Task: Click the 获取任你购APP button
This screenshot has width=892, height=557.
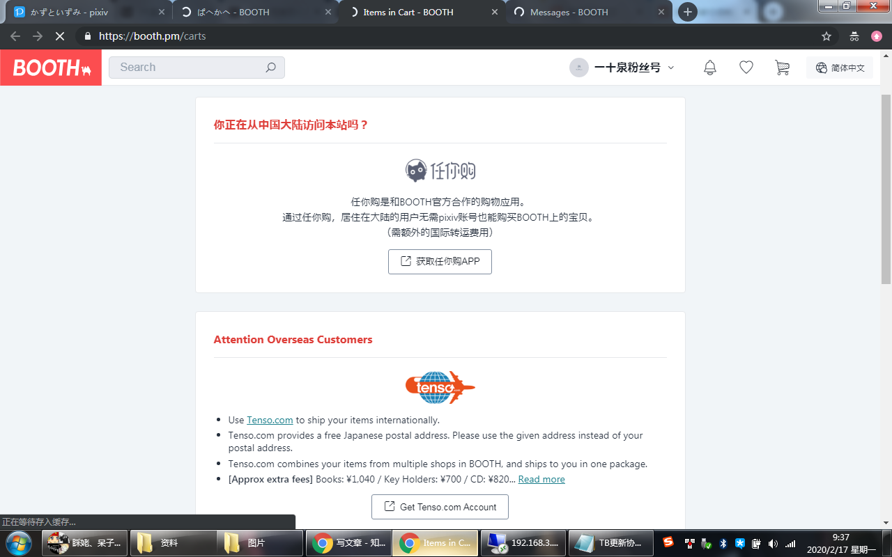Action: [440, 262]
